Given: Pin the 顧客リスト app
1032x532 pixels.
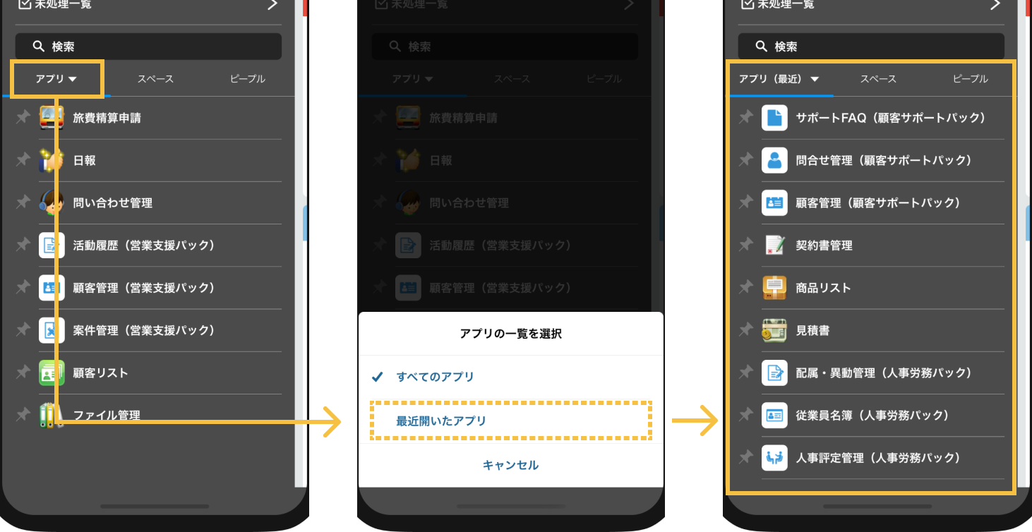Looking at the screenshot, I should 22,373.
